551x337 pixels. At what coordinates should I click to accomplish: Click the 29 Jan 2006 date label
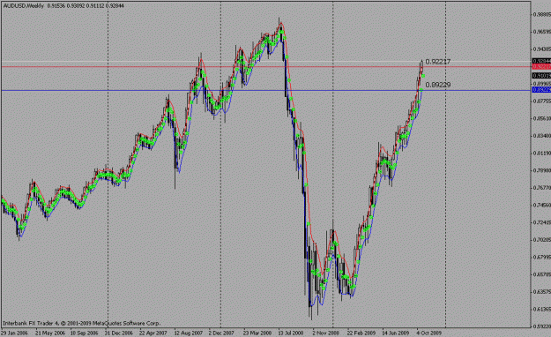tap(14, 333)
